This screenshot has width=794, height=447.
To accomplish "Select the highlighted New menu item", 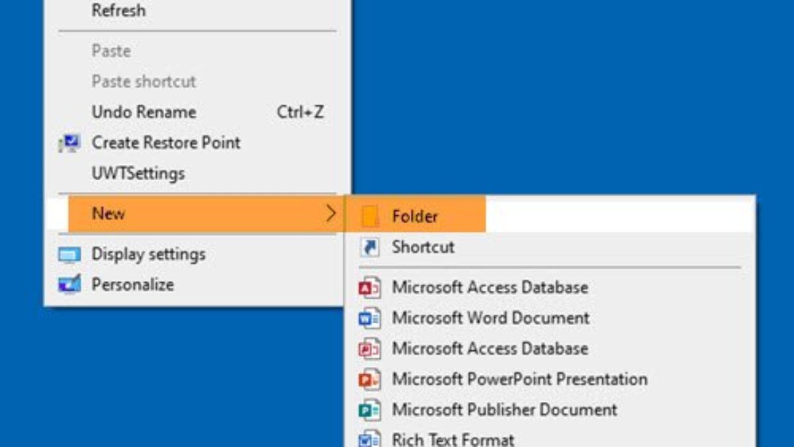I will (109, 213).
